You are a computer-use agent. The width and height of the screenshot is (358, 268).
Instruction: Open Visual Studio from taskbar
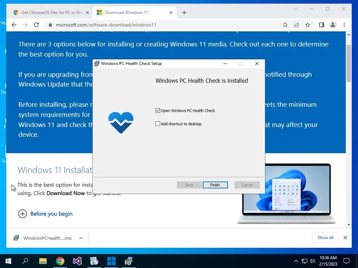pyautogui.click(x=77, y=261)
